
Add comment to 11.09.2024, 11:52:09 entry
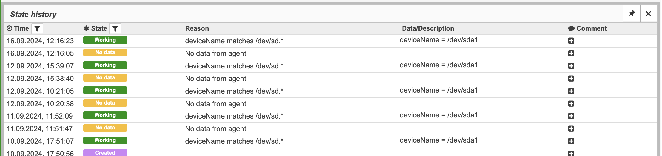coord(571,116)
